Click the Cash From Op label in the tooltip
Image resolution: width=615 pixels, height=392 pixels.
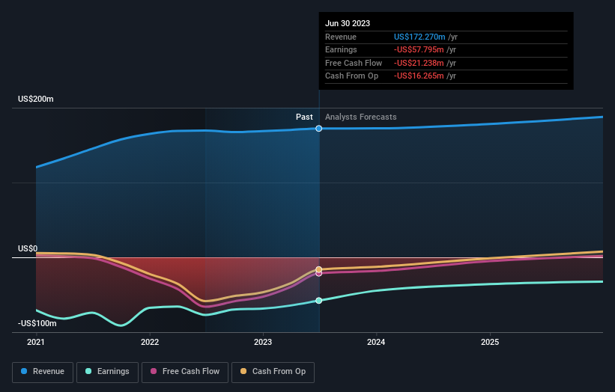click(x=352, y=76)
